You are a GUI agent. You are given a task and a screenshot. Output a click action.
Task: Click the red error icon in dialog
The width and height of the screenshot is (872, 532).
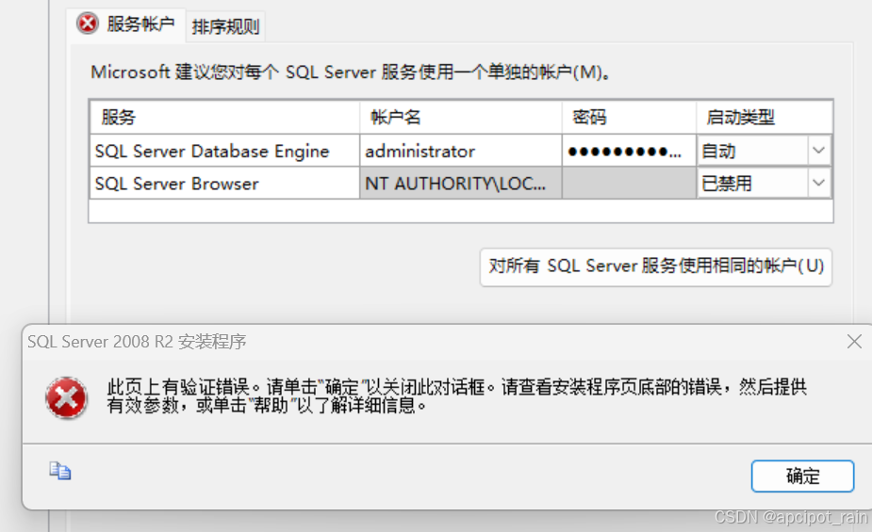(66, 397)
